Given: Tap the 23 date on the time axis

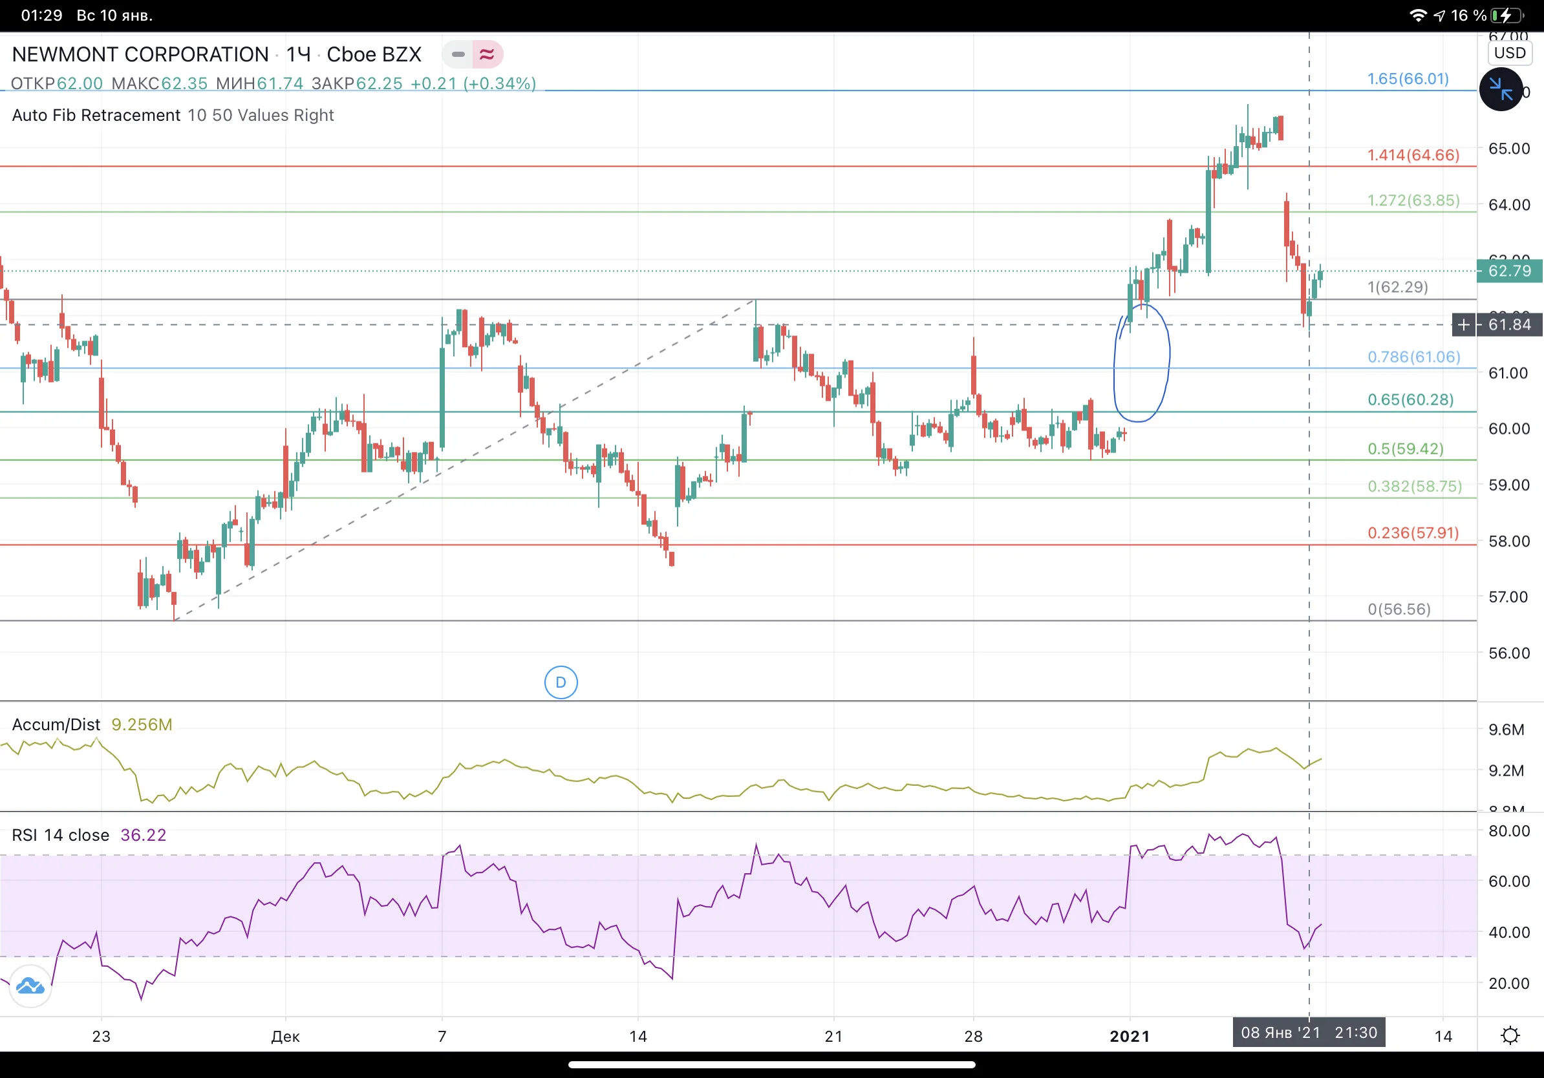Looking at the screenshot, I should (101, 1037).
